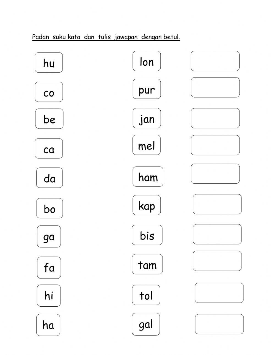The width and height of the screenshot is (275, 355).
Task: Click the 'pur' syllable box
Action: [147, 89]
